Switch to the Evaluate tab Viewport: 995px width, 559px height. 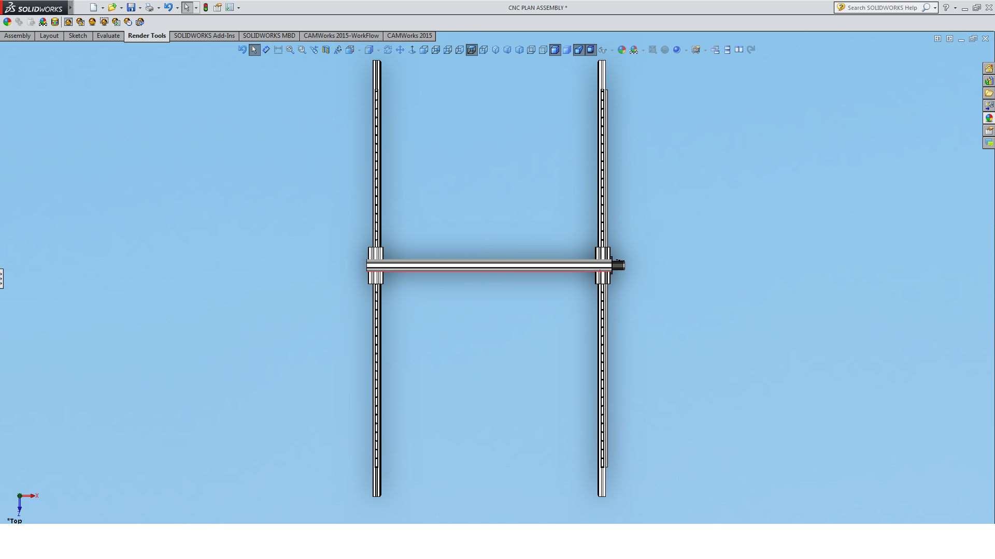pyautogui.click(x=108, y=36)
